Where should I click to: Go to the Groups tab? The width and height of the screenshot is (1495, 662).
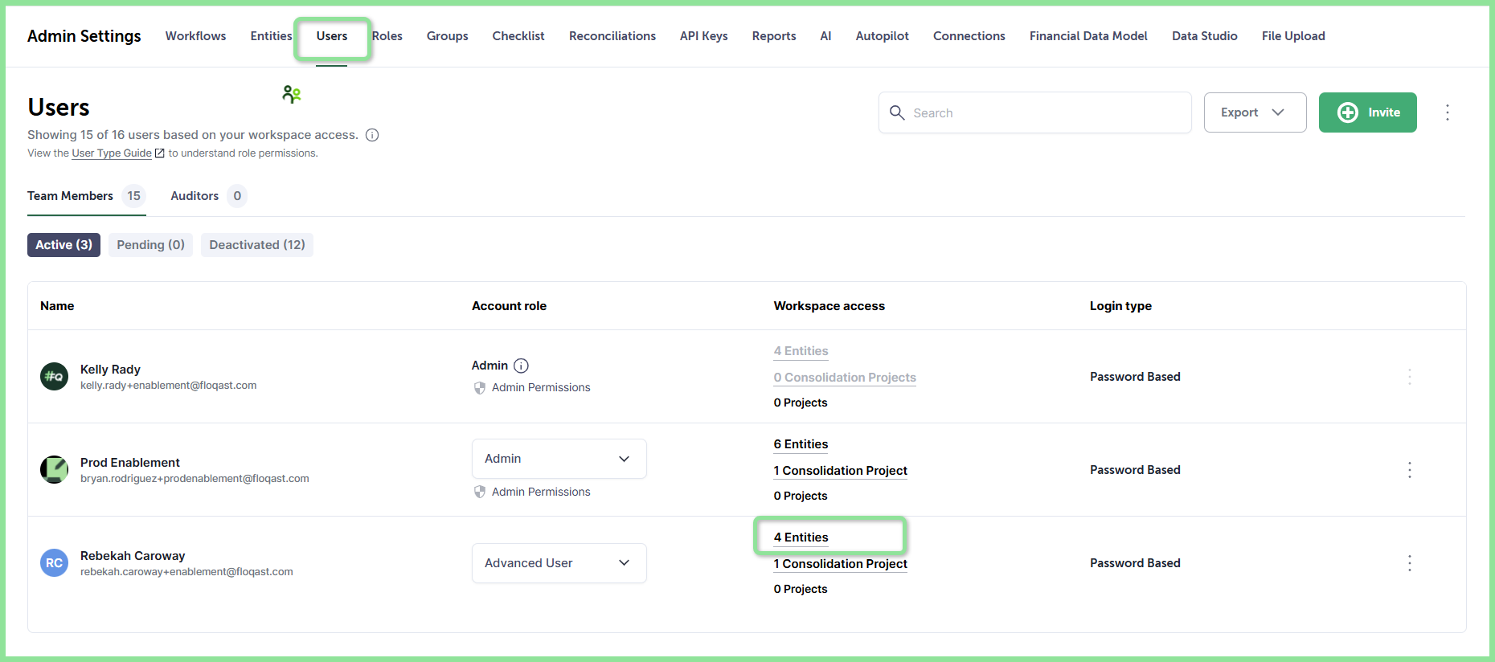pyautogui.click(x=447, y=36)
